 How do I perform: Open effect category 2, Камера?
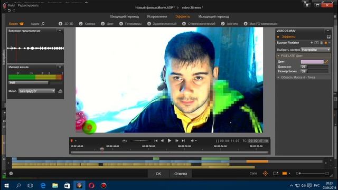point(87,24)
